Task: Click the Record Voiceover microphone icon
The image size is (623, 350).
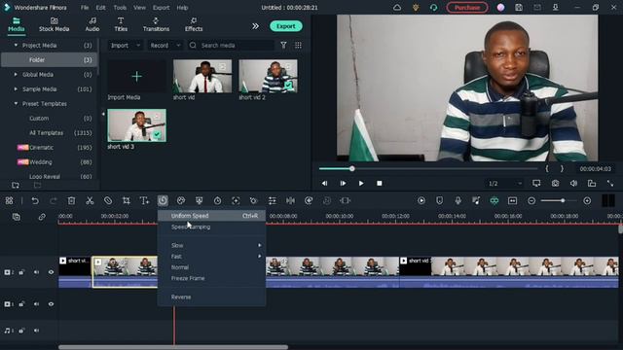Action: (x=458, y=201)
